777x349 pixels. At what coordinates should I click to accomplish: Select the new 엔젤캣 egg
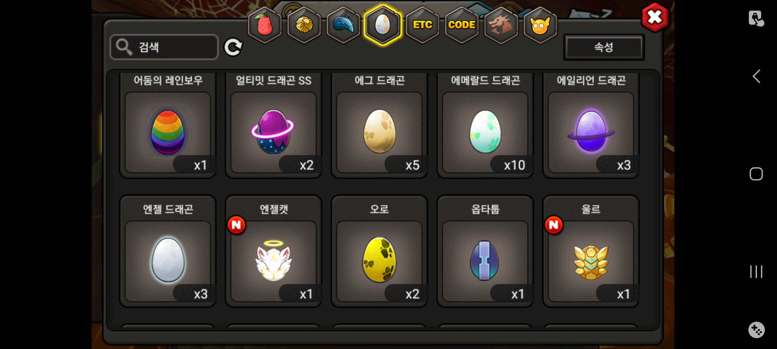[x=274, y=251]
